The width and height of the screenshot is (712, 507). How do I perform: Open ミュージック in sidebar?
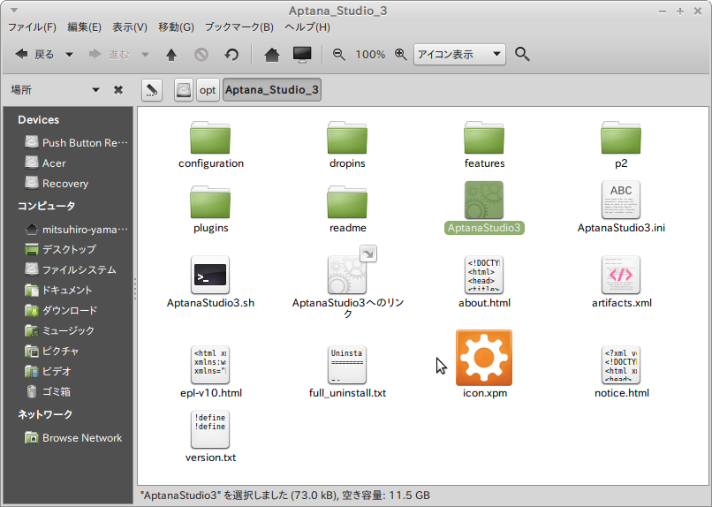59,330
